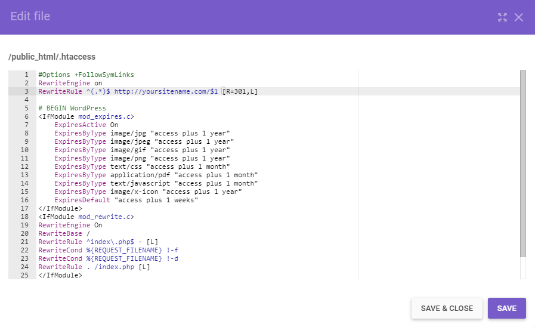The width and height of the screenshot is (535, 327).
Task: Click the 'ExpiresActive On' line
Action: point(86,125)
